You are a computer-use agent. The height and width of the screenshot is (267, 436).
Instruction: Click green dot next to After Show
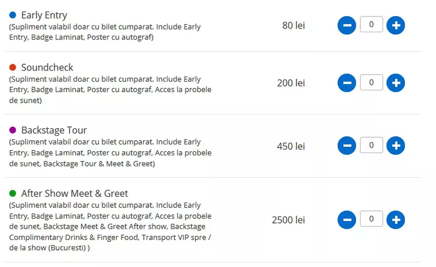[13, 193]
